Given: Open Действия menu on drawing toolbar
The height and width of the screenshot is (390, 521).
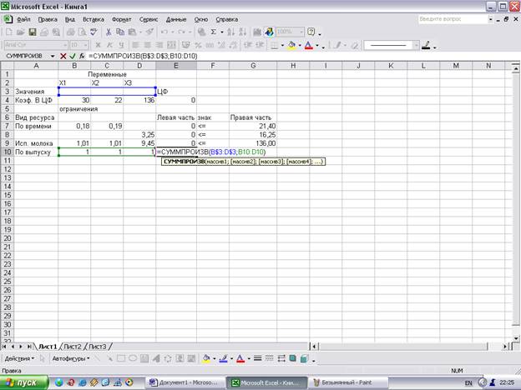Looking at the screenshot, I should point(20,358).
